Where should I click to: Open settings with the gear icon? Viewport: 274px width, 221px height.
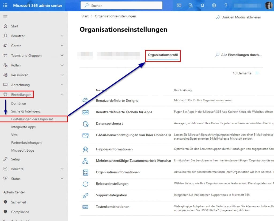(x=214, y=5)
